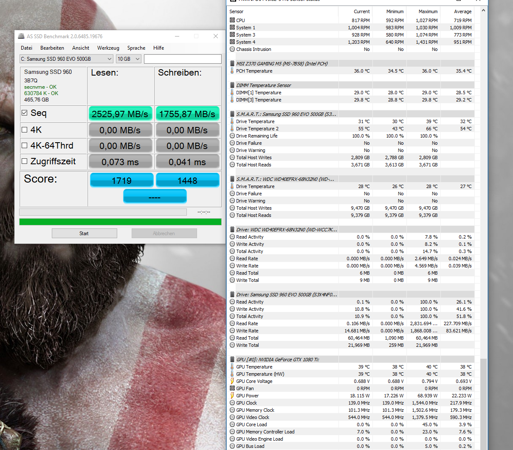The width and height of the screenshot is (513, 450).
Task: Sort by the Average column header
Action: coord(457,11)
